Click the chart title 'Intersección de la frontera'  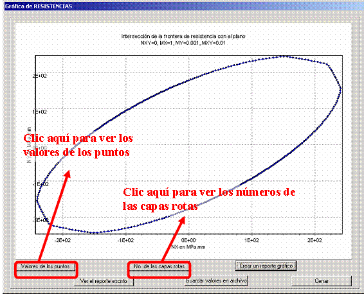(183, 36)
